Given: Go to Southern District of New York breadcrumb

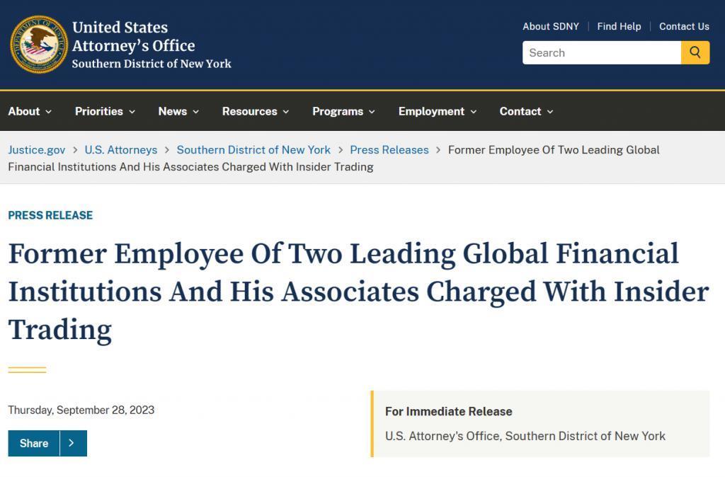Looking at the screenshot, I should tap(253, 150).
